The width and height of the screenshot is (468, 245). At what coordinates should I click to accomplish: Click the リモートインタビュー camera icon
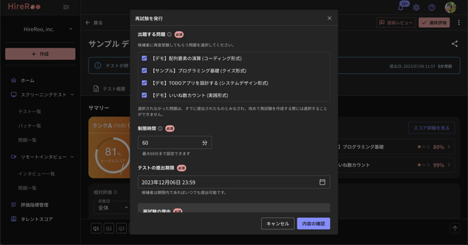click(14, 157)
